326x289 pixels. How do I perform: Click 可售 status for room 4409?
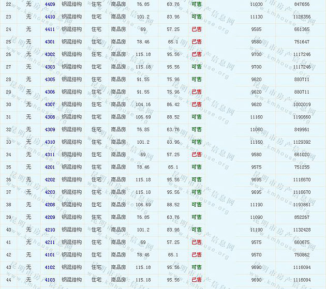197,4
